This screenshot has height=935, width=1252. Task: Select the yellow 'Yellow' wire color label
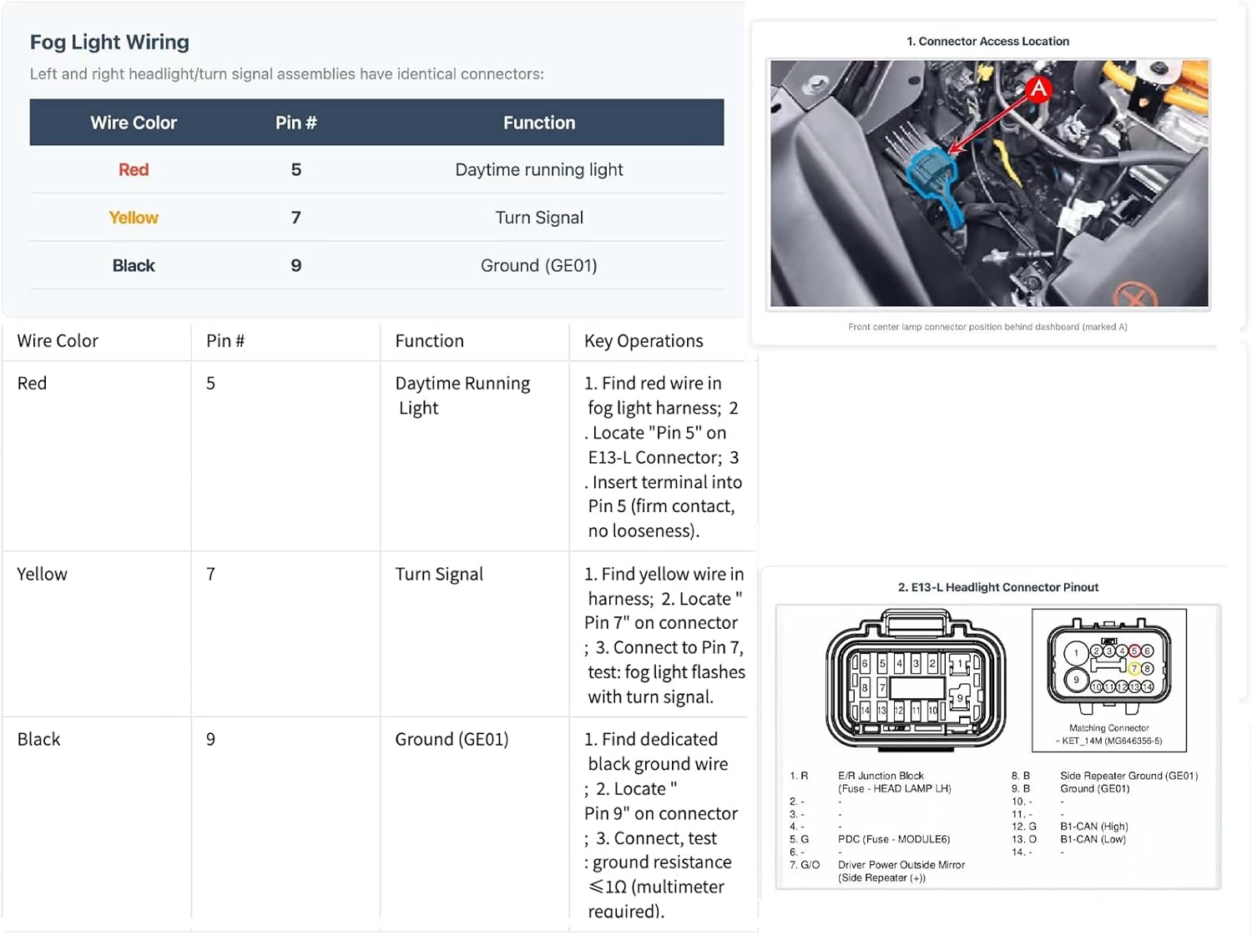[x=134, y=218]
